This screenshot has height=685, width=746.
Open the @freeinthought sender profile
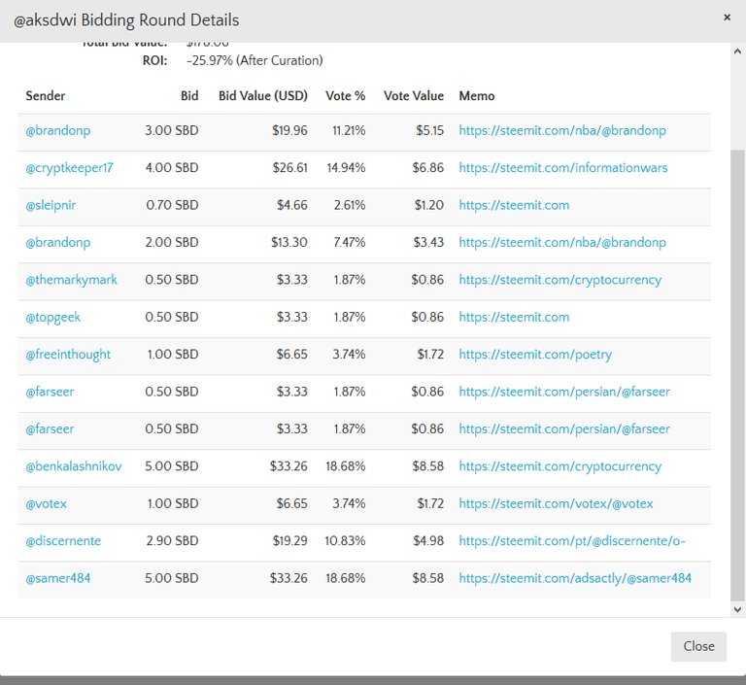pos(68,355)
